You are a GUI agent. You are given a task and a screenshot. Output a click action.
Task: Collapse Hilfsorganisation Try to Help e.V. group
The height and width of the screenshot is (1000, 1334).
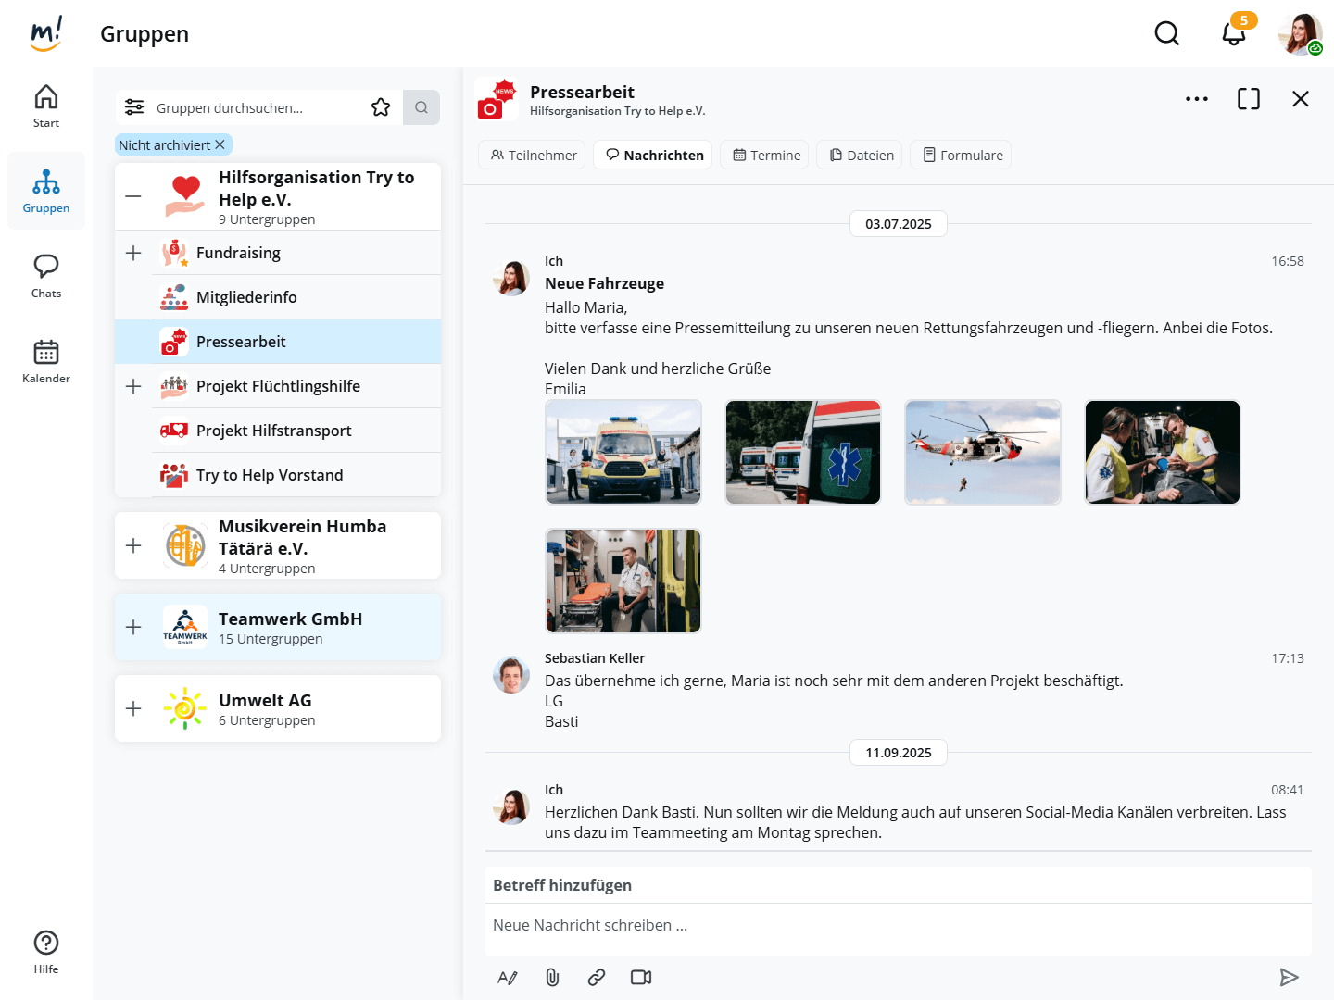(x=133, y=196)
